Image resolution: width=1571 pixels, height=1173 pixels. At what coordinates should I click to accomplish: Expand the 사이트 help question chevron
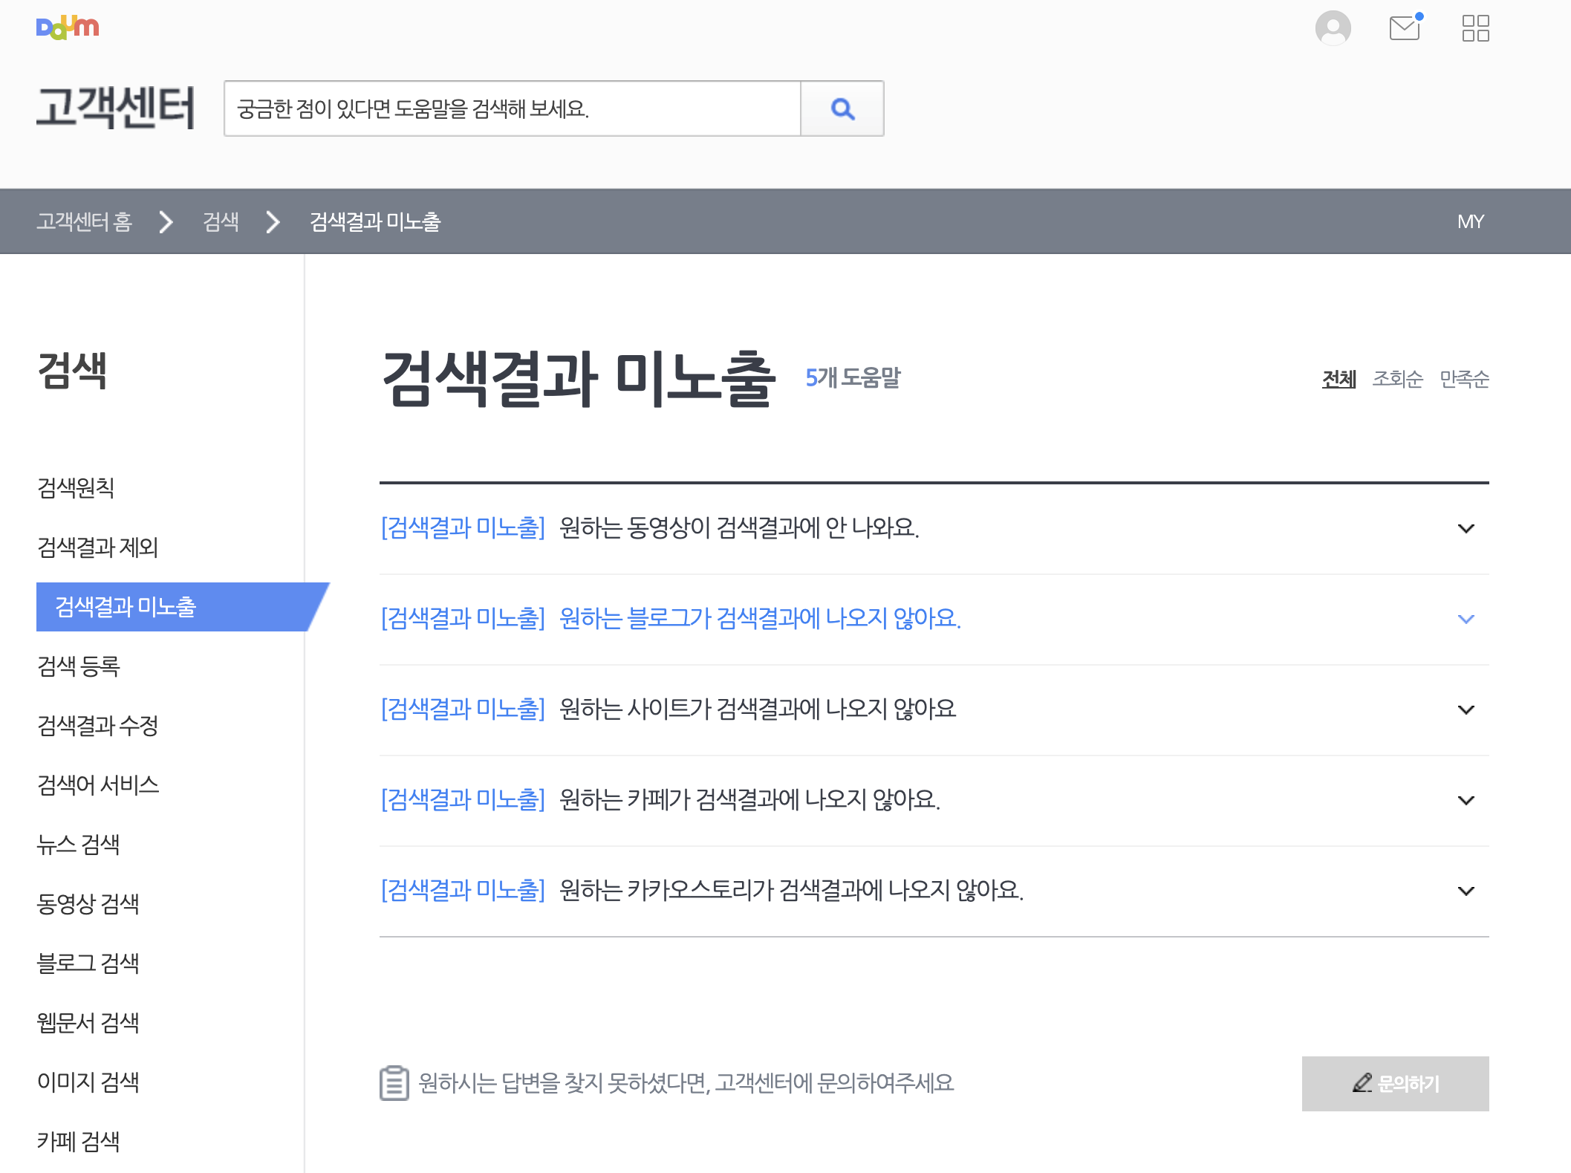click(1466, 709)
